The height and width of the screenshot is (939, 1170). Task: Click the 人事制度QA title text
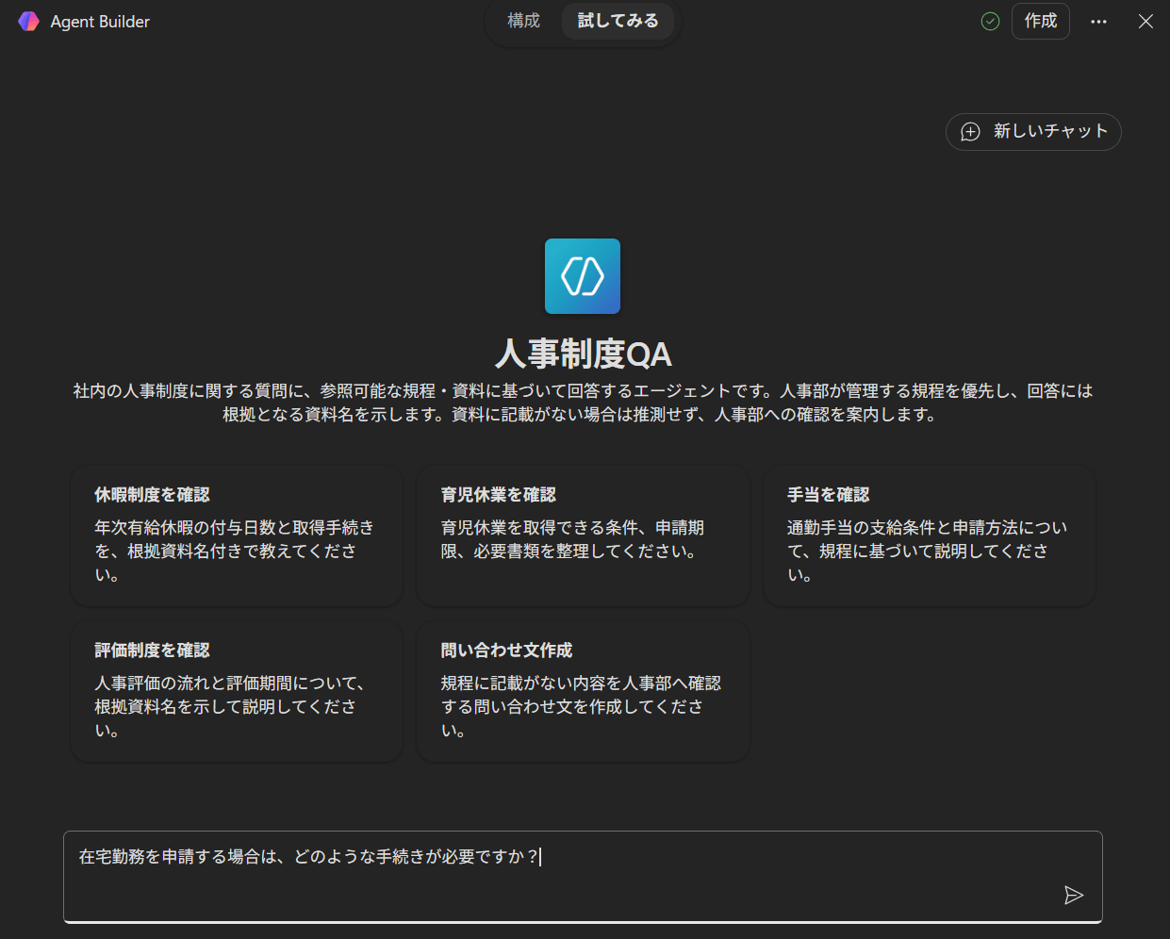584,354
